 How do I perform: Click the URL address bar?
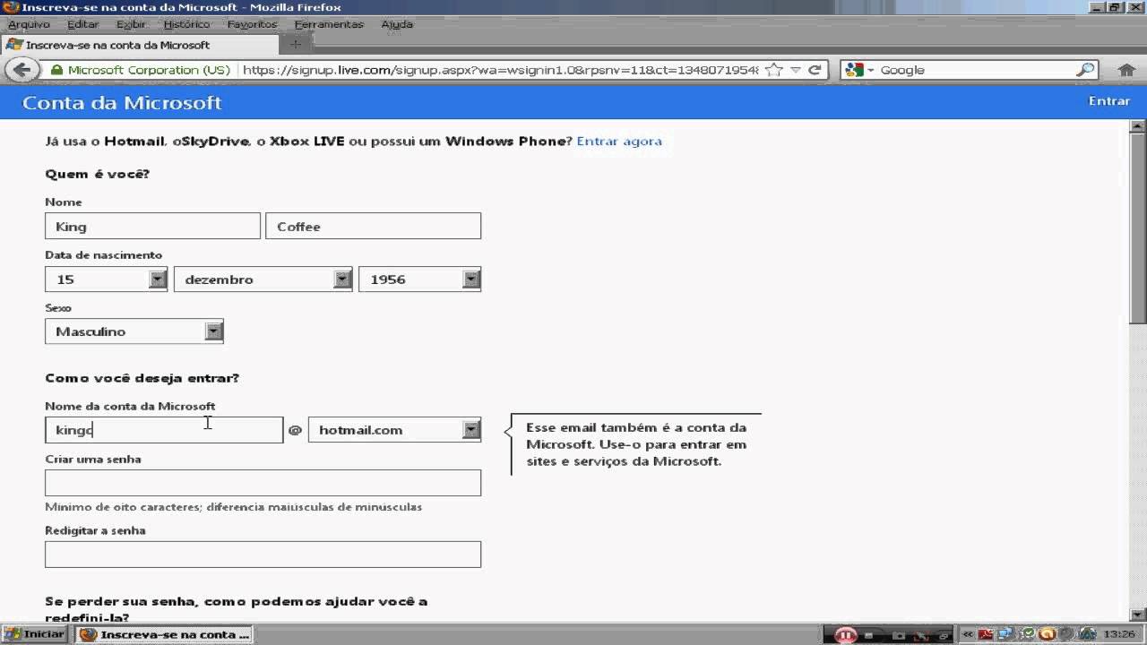click(x=500, y=70)
